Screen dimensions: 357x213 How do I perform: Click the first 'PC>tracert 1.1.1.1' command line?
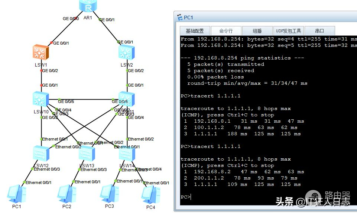[211, 96]
